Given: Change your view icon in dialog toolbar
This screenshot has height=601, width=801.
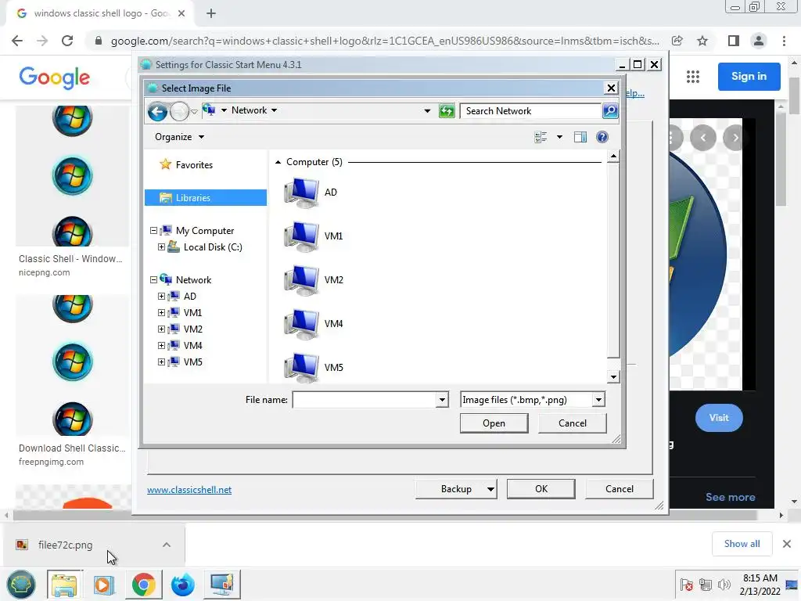Looking at the screenshot, I should 541,137.
